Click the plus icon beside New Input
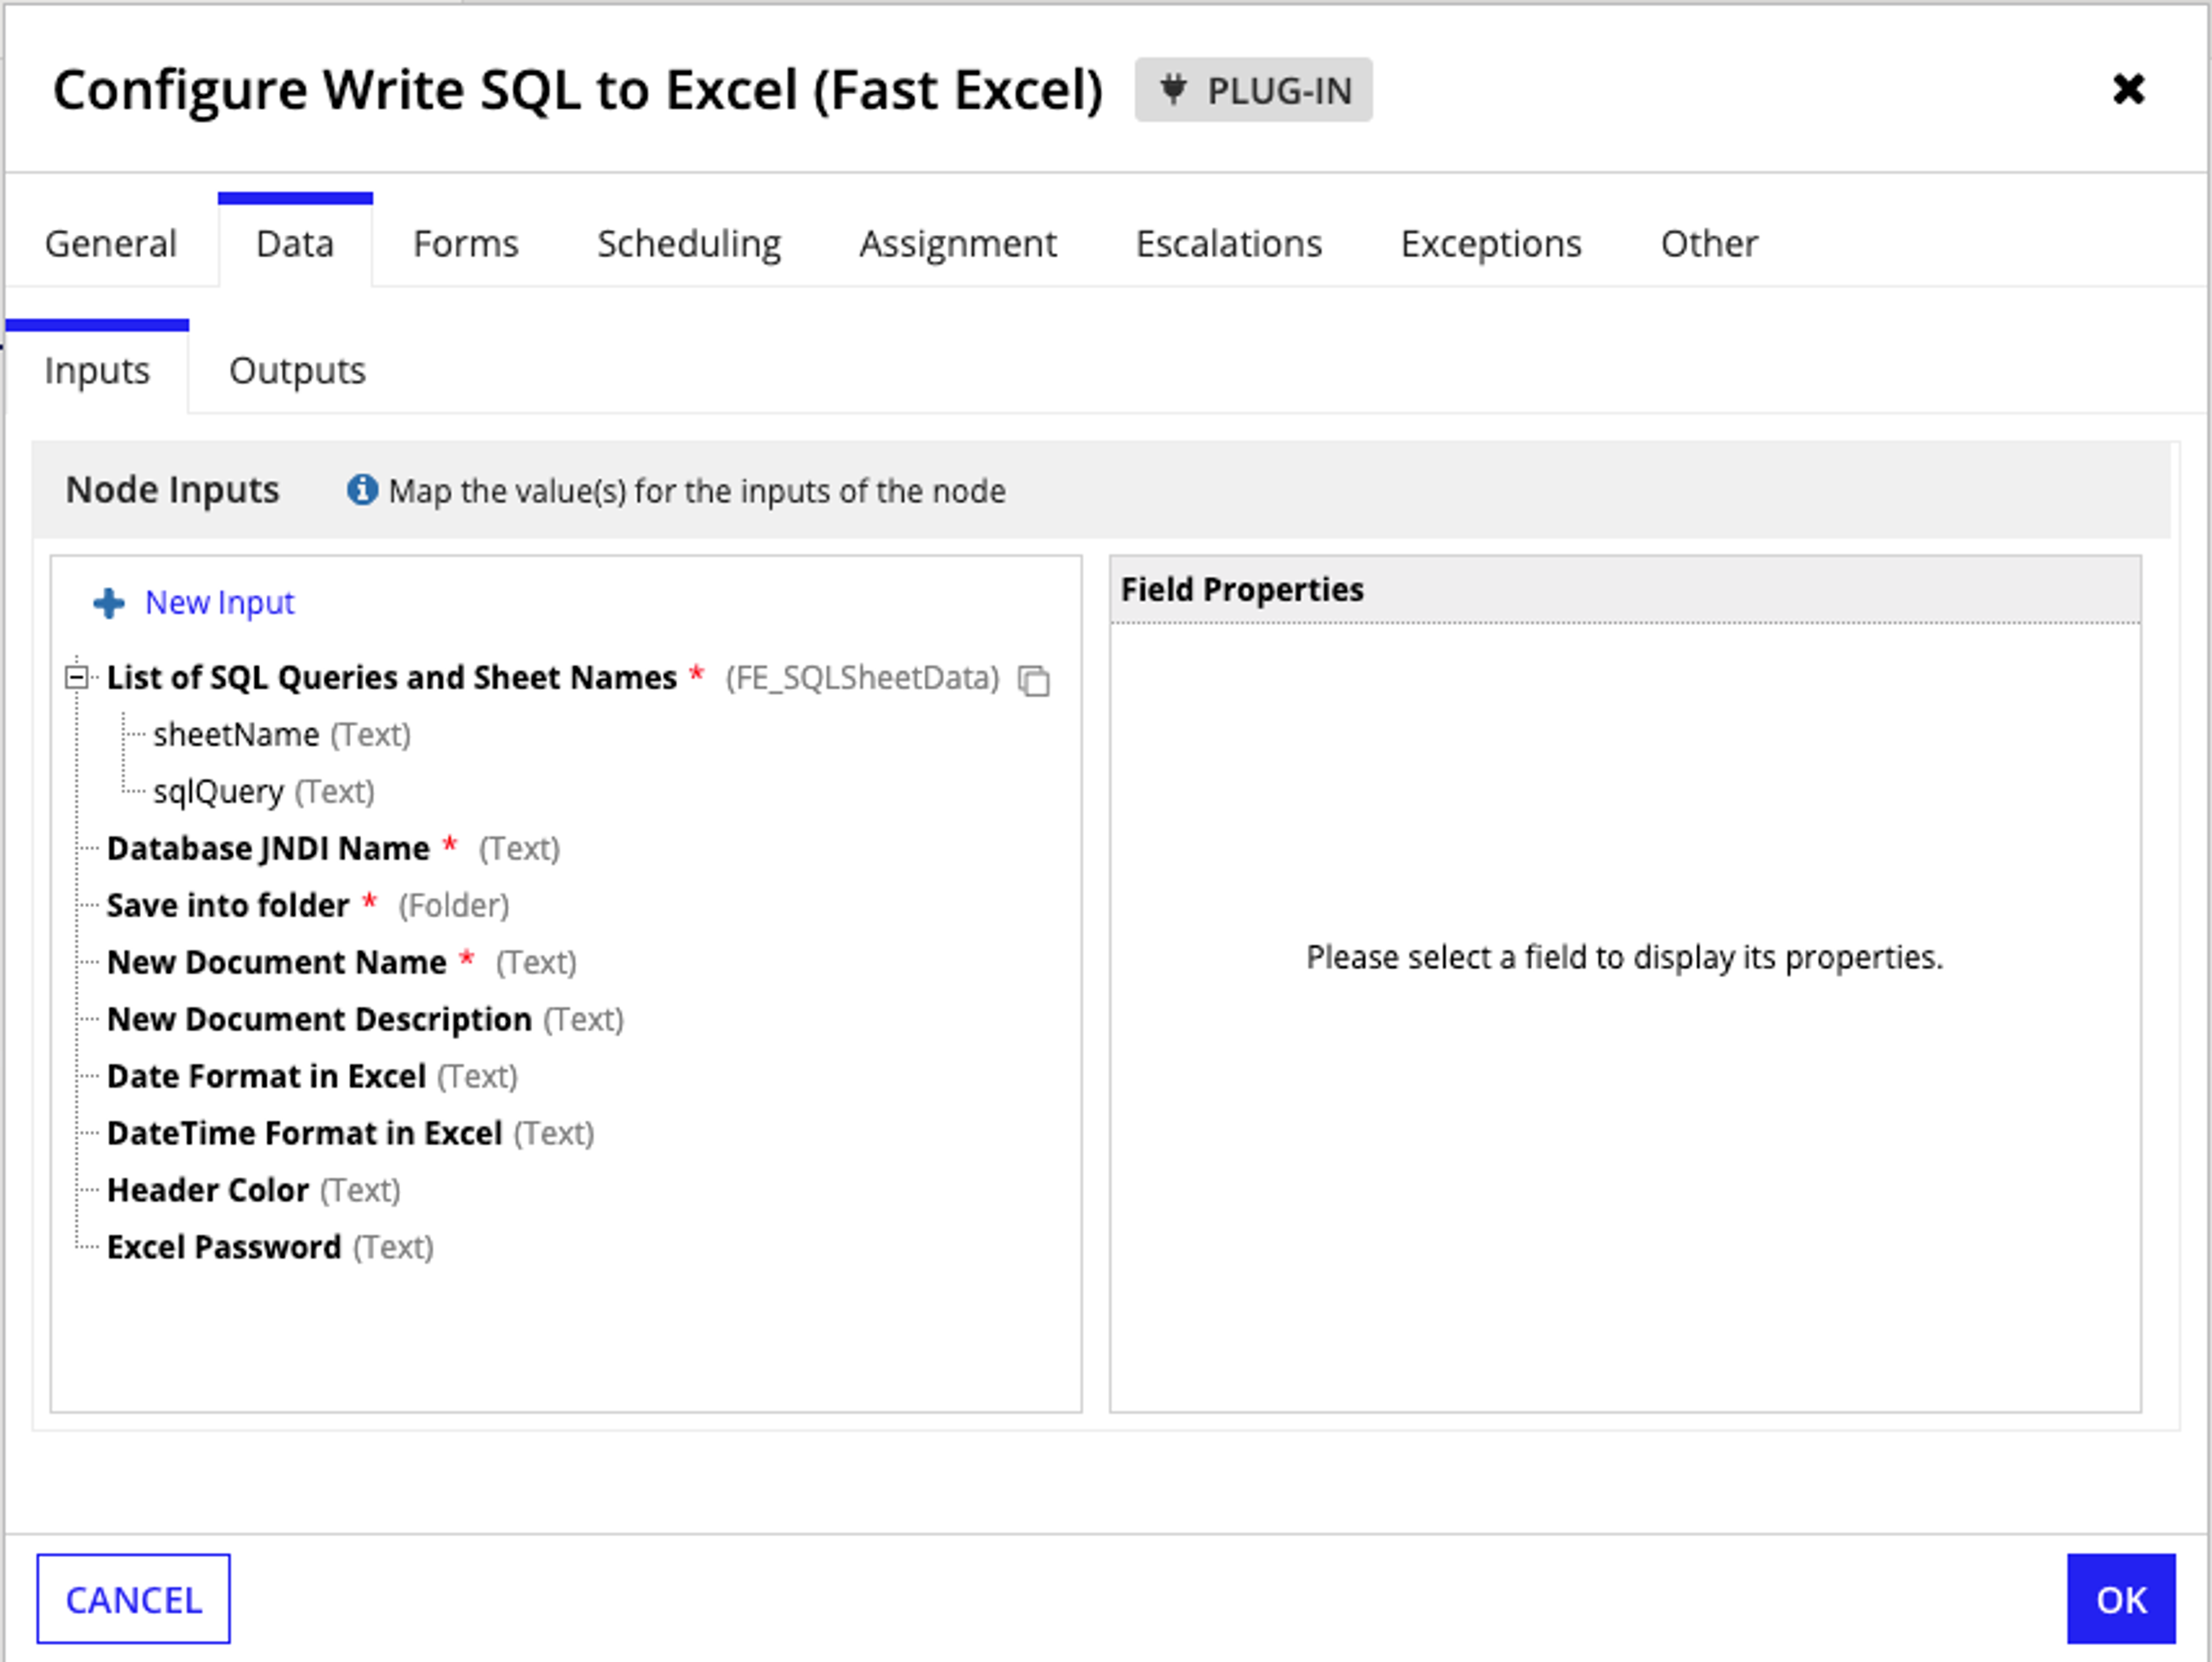 (109, 604)
